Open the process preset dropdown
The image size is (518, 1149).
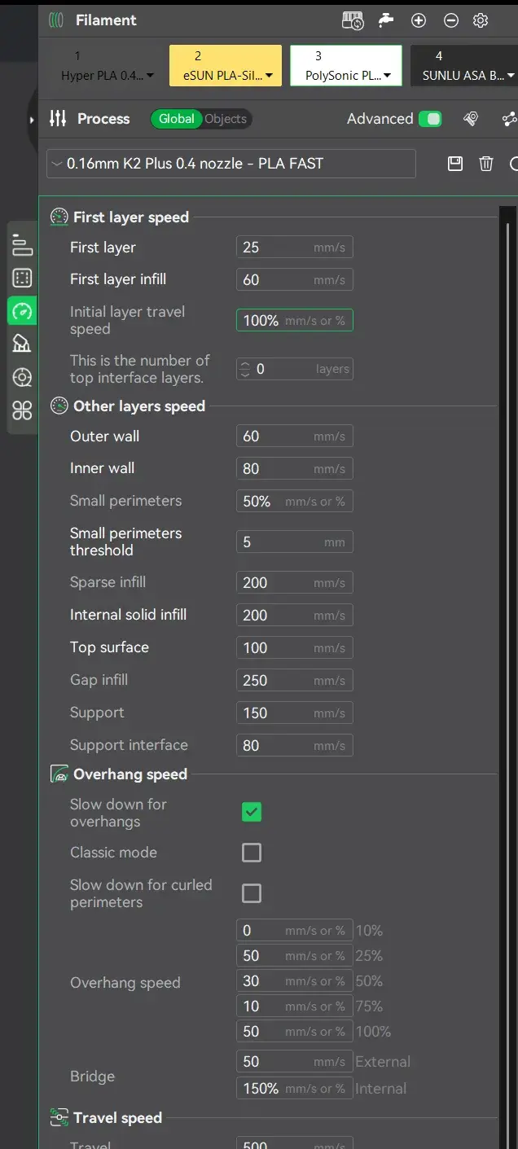[231, 164]
